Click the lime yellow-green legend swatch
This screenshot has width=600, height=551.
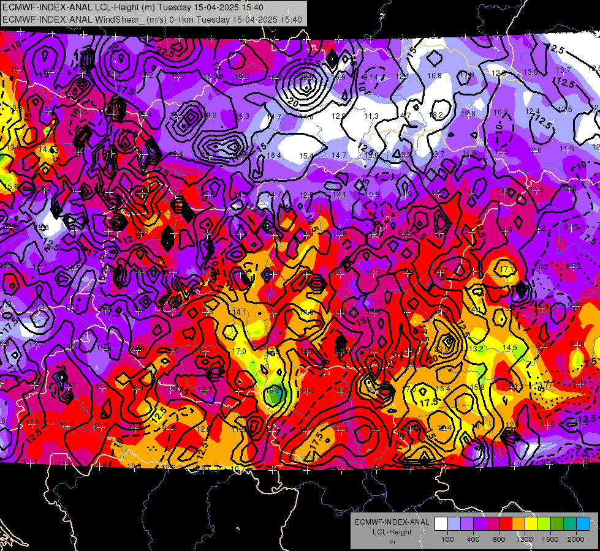pyautogui.click(x=544, y=524)
